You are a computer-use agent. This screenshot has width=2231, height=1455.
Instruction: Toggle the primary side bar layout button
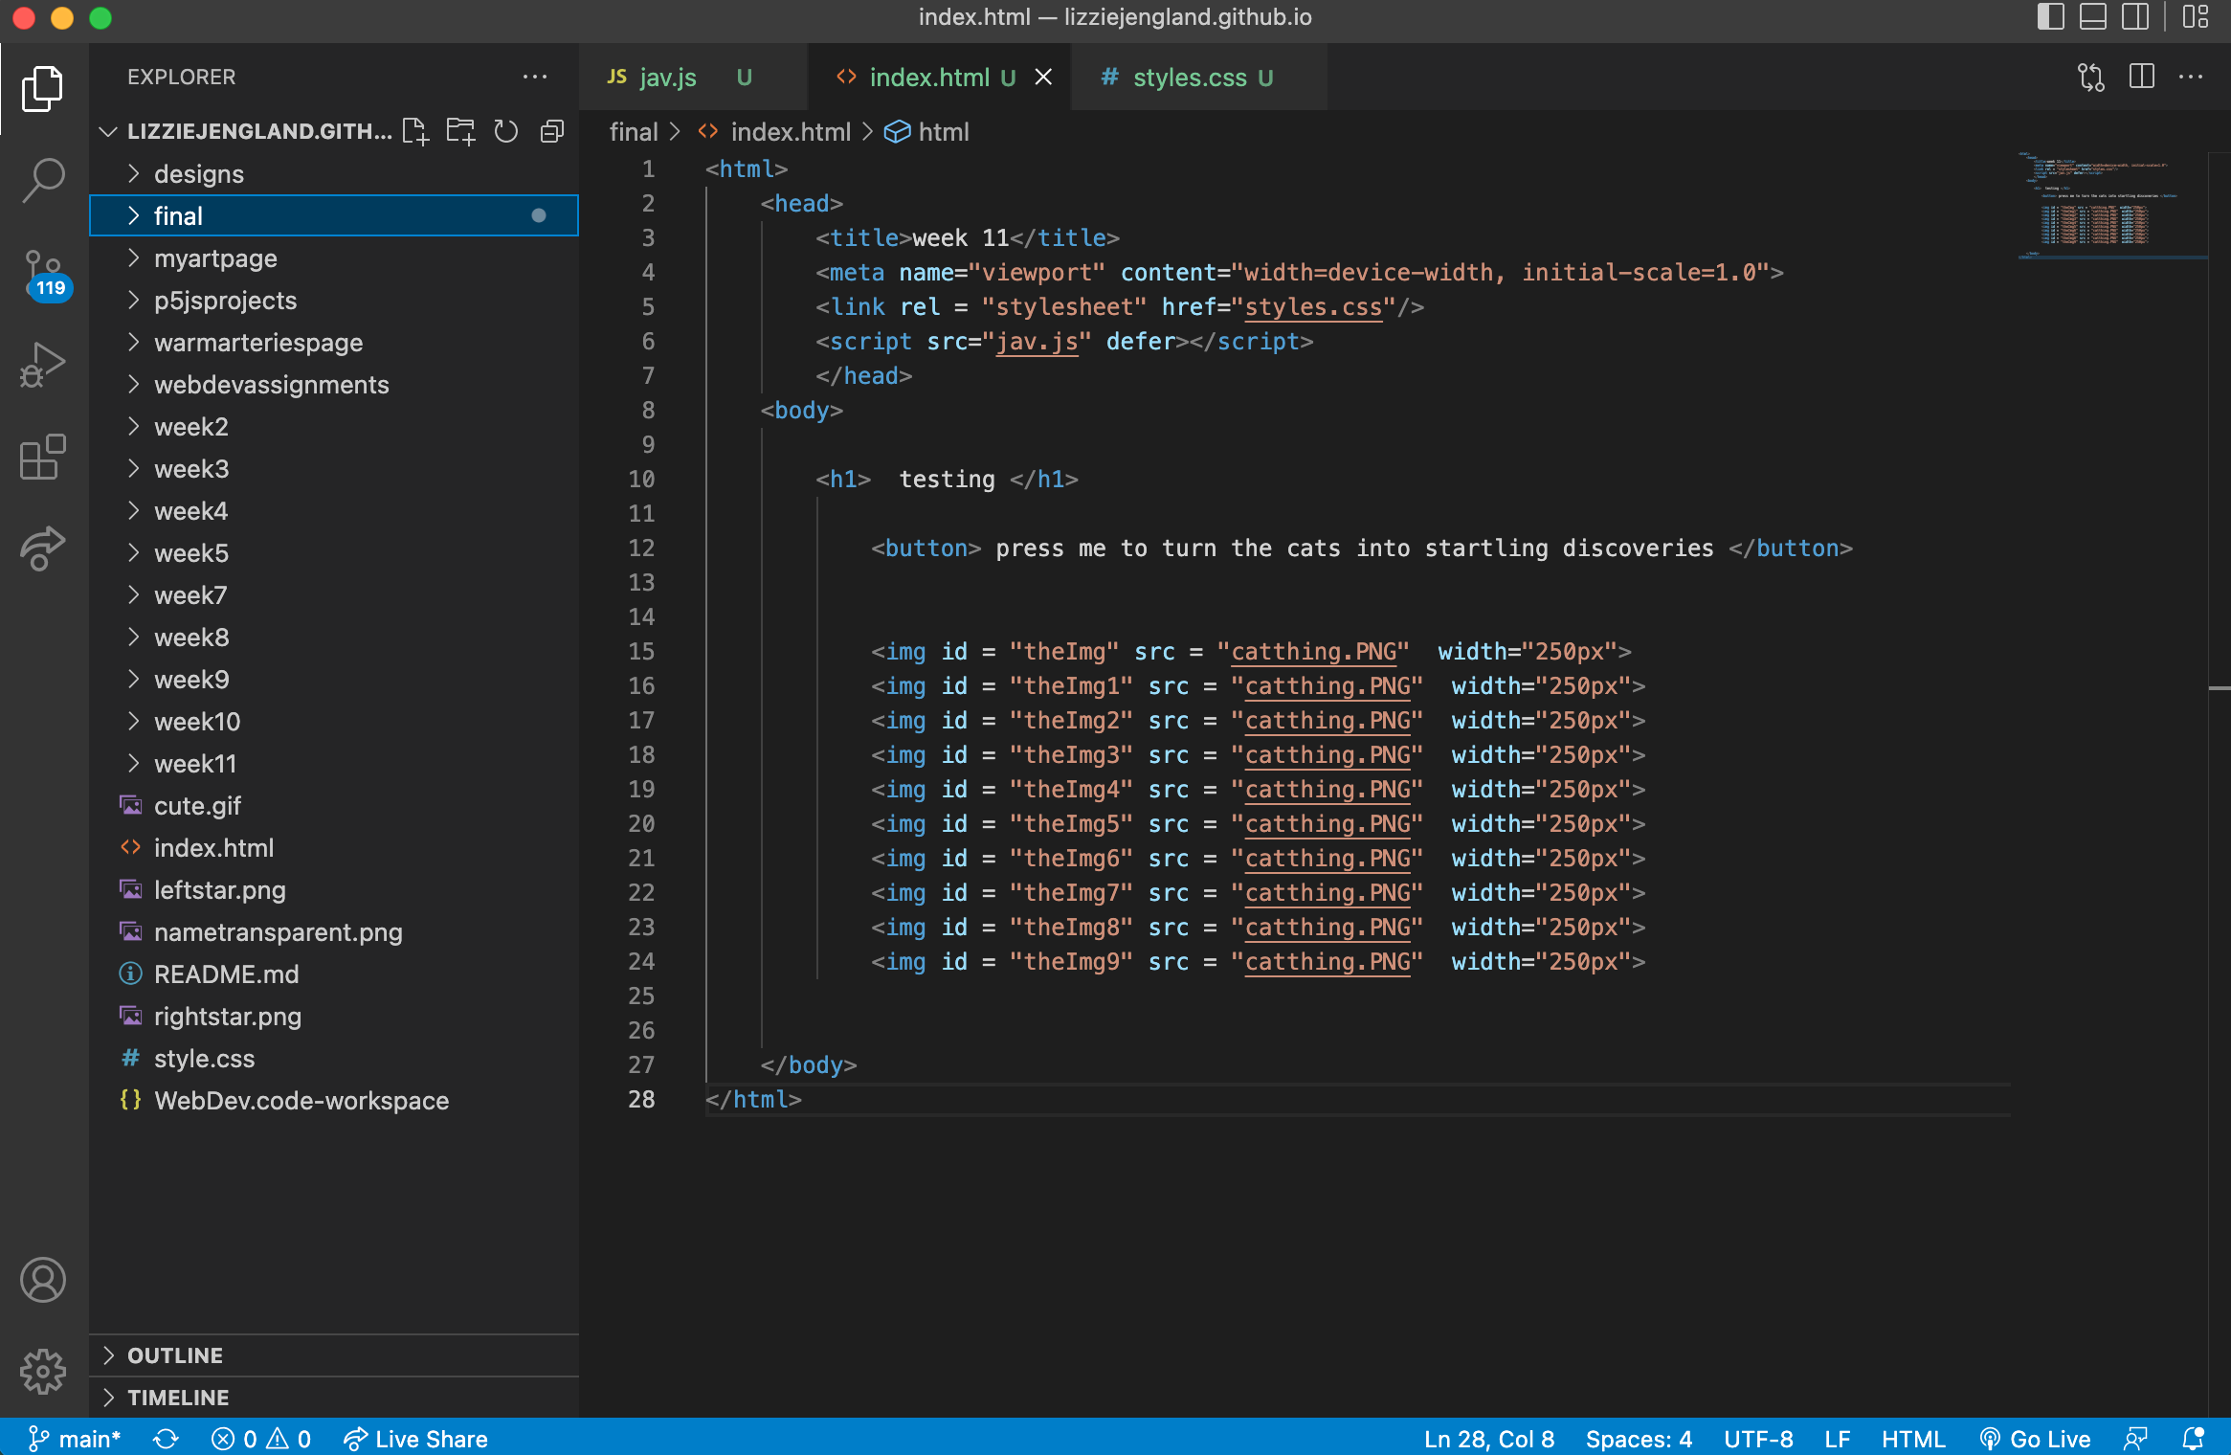(x=2049, y=17)
